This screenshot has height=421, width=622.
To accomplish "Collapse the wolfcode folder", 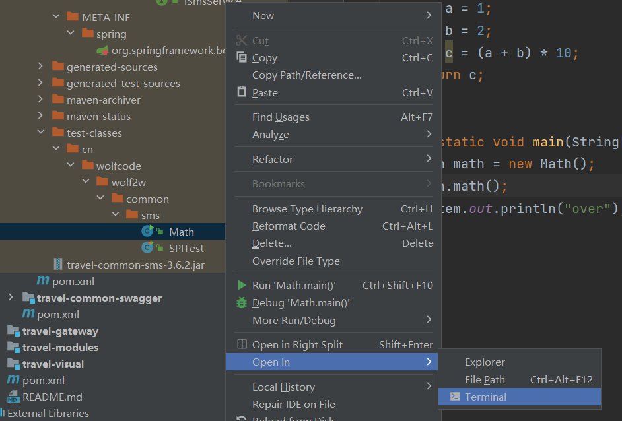I will coord(71,165).
